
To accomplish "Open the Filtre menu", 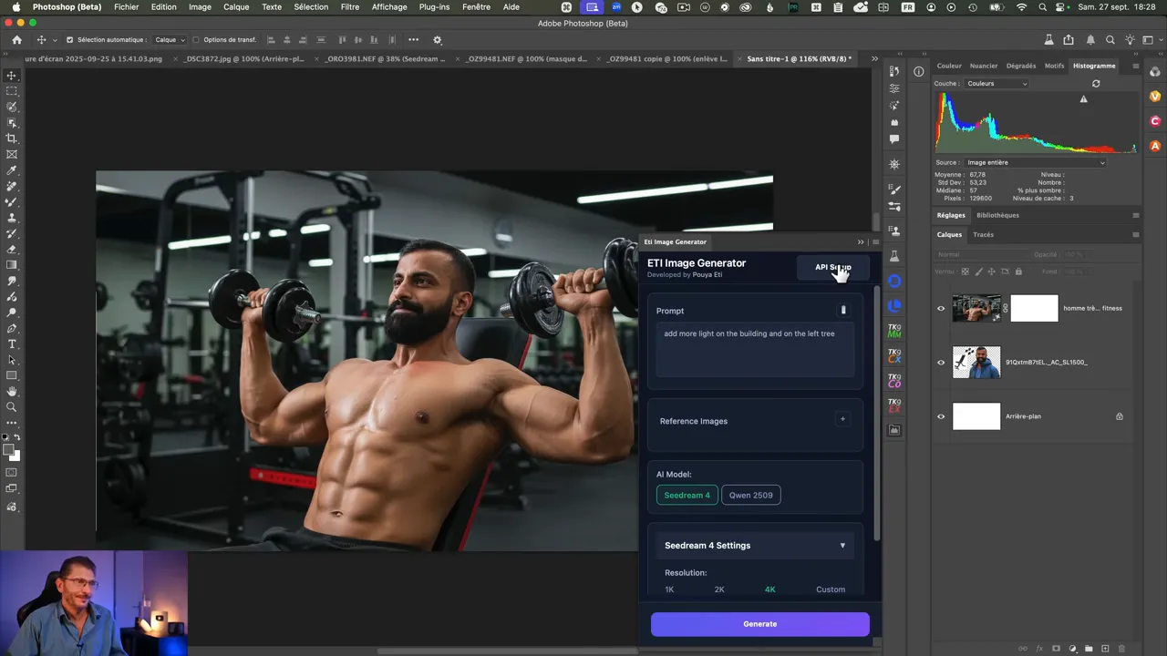I will [349, 7].
